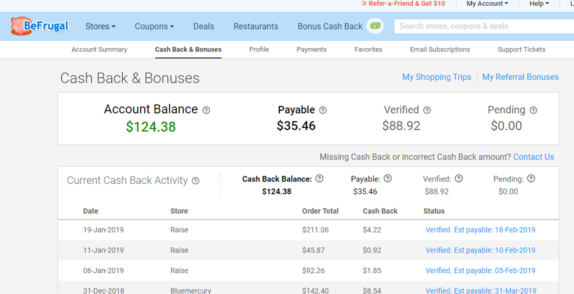
Task: Open the Help dropdown menu
Action: click(x=539, y=4)
